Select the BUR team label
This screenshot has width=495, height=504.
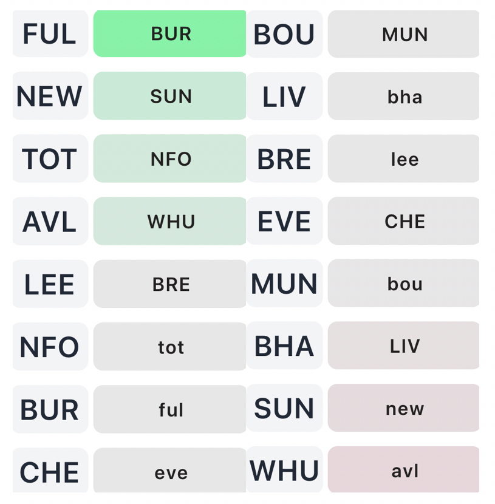[x=50, y=410]
